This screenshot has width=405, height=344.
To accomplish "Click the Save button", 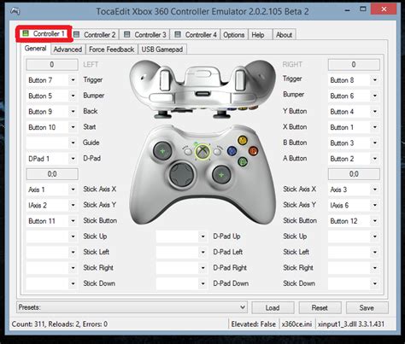I will pos(367,307).
